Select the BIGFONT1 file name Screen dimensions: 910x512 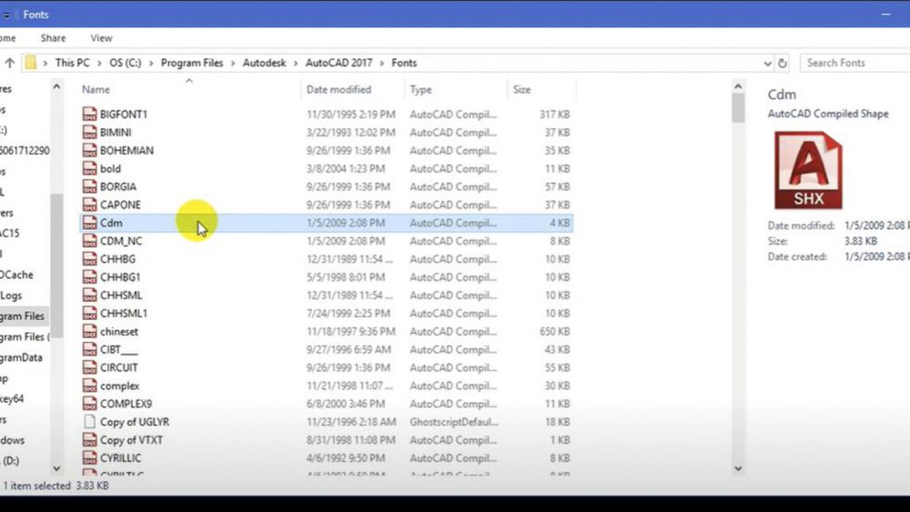pyautogui.click(x=124, y=115)
